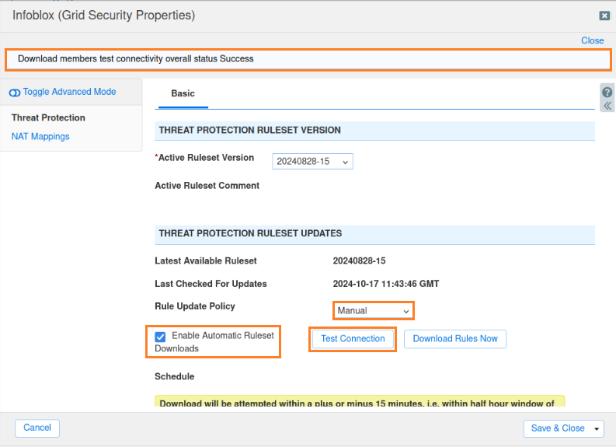This screenshot has width=616, height=447.
Task: Click the help question mark icon
Action: pos(607,92)
